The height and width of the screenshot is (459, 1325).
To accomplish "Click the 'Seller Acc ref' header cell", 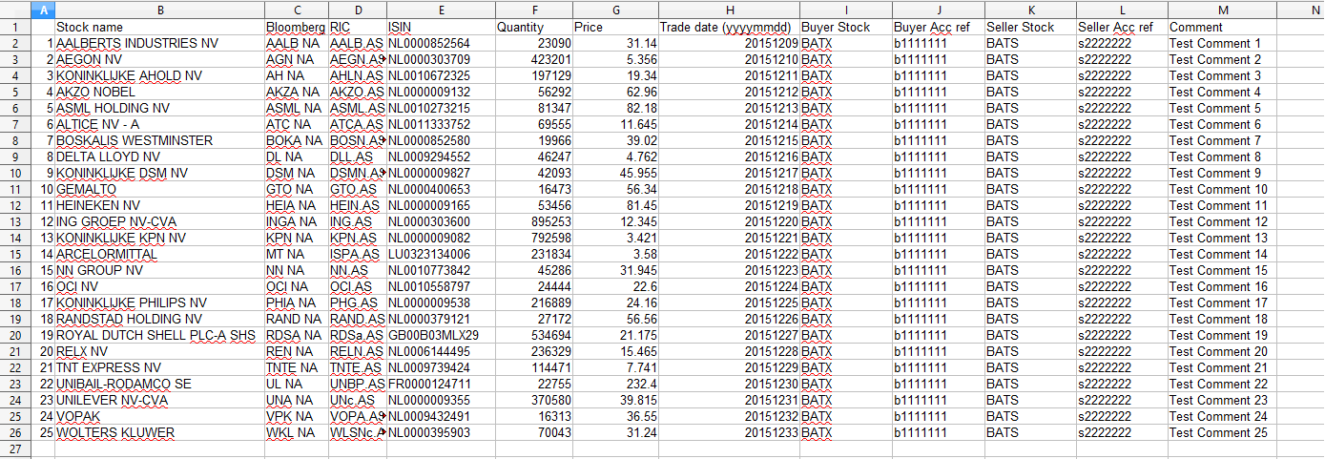I will [x=1122, y=27].
